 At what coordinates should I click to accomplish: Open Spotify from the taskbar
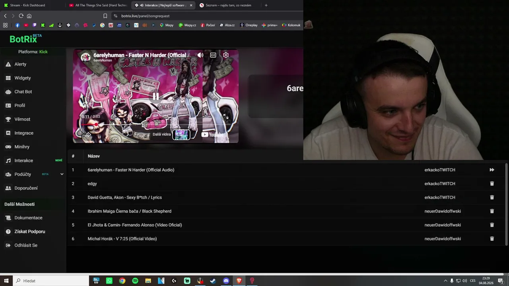pos(135,281)
